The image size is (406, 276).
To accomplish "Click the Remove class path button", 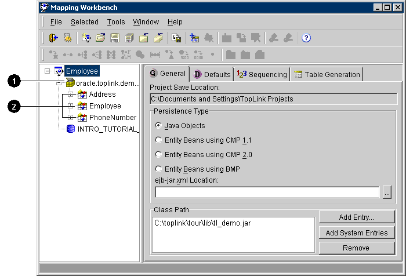I will [x=357, y=248].
